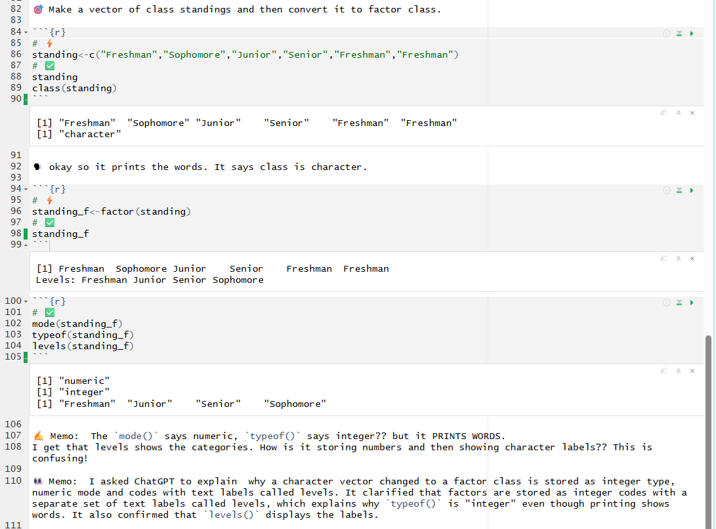Fold the code chunk at line 100
This screenshot has width=716, height=529.
point(26,301)
